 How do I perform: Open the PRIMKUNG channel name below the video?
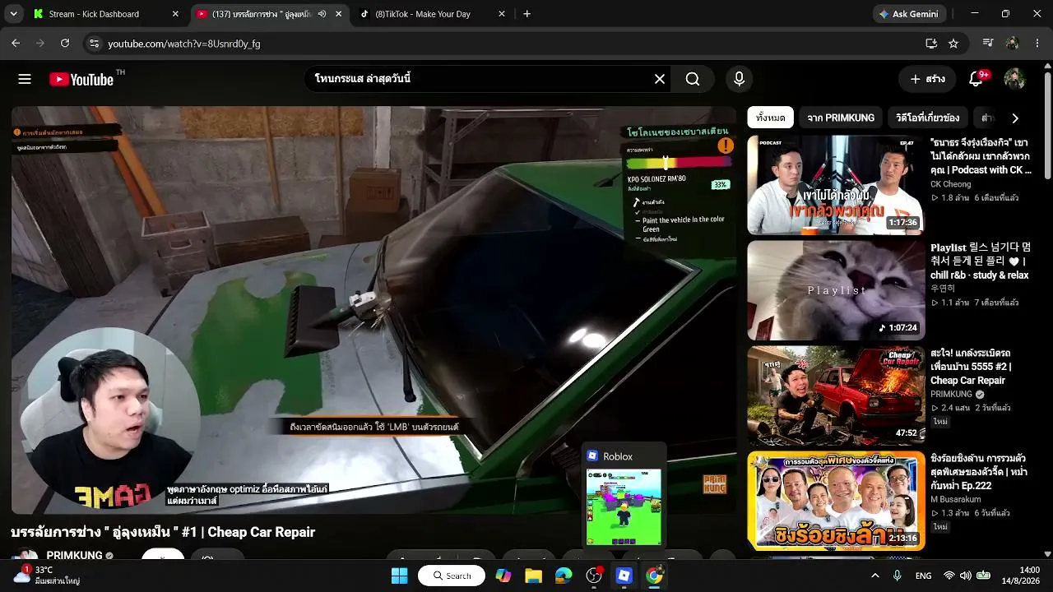coord(74,556)
